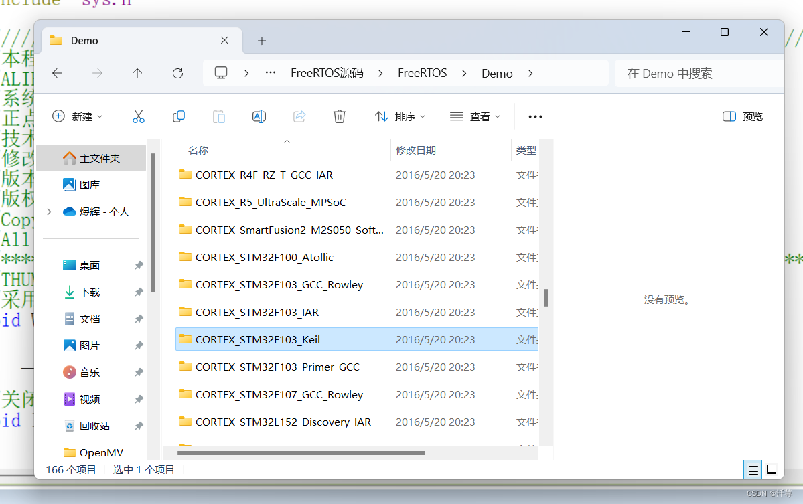Sort by Type (类型) column header
The height and width of the screenshot is (504, 803).
pos(526,150)
